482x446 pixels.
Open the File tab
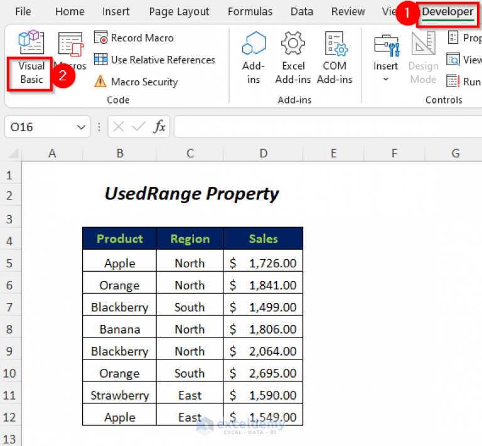click(x=23, y=12)
